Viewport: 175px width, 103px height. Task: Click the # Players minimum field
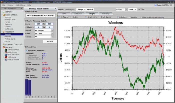point(38,27)
